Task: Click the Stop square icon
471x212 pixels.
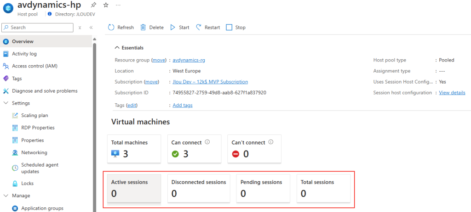Action: 229,27
